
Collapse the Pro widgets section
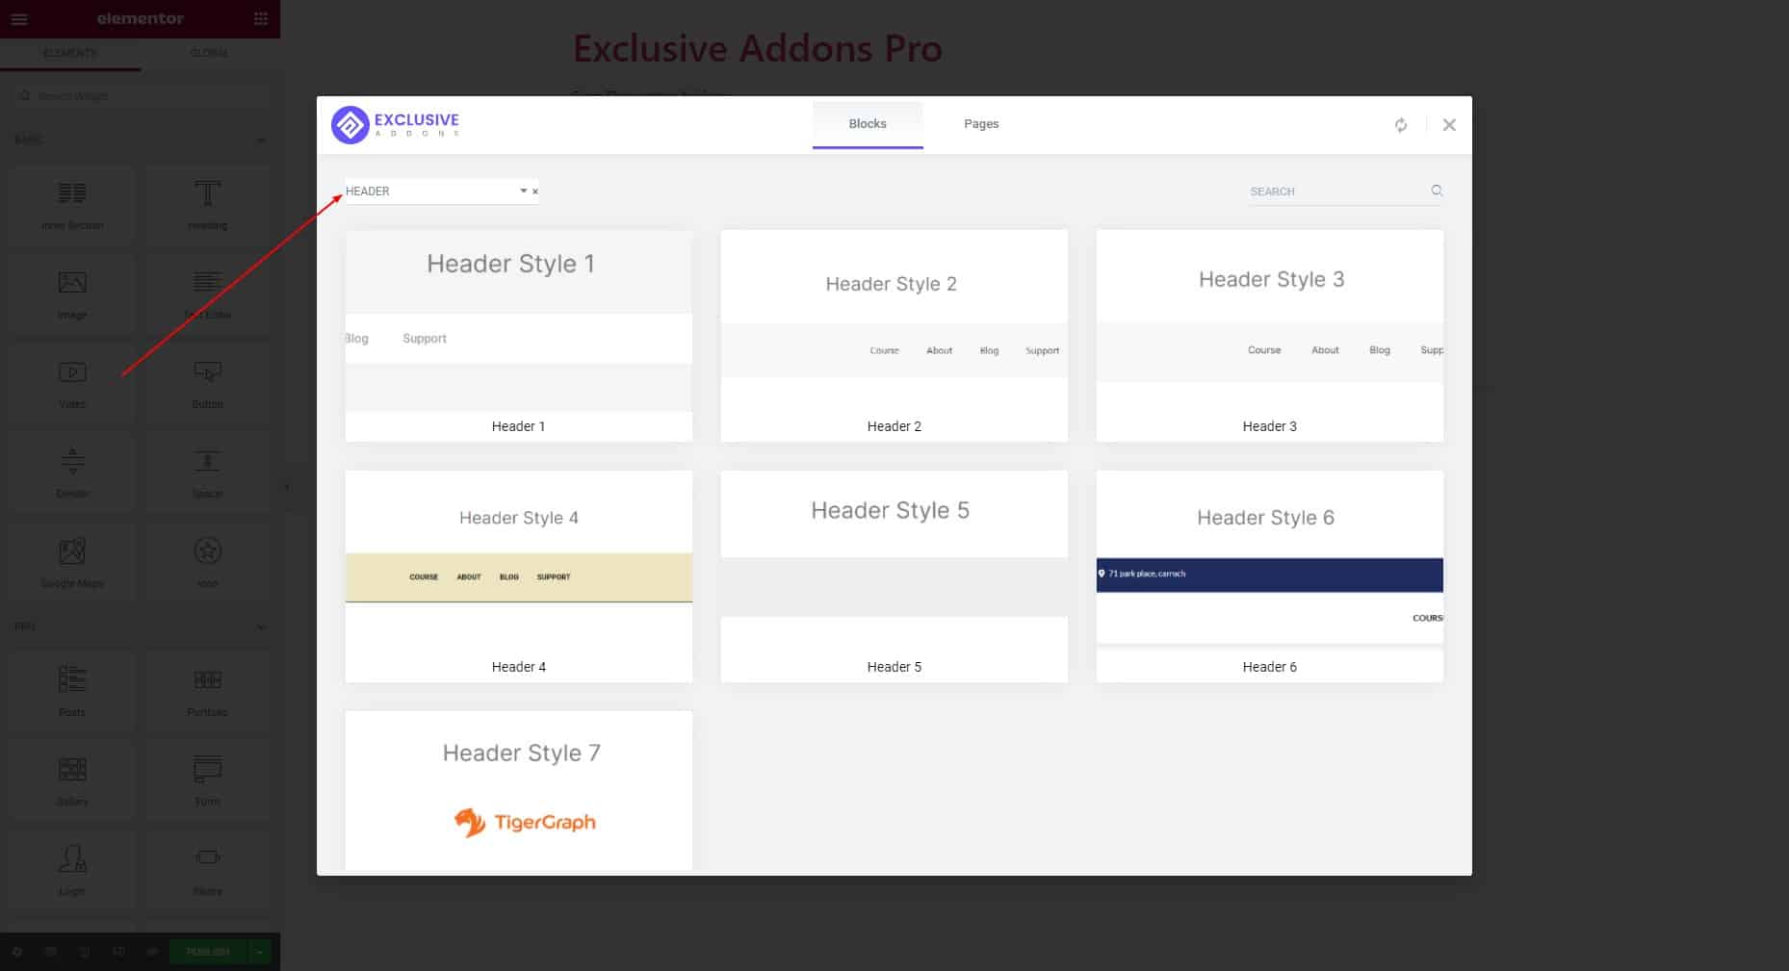tap(261, 627)
